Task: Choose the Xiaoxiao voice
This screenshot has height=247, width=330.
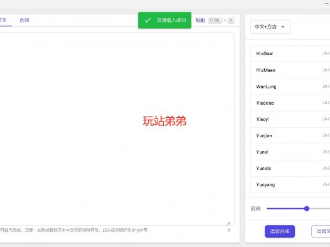Action: click(290, 103)
